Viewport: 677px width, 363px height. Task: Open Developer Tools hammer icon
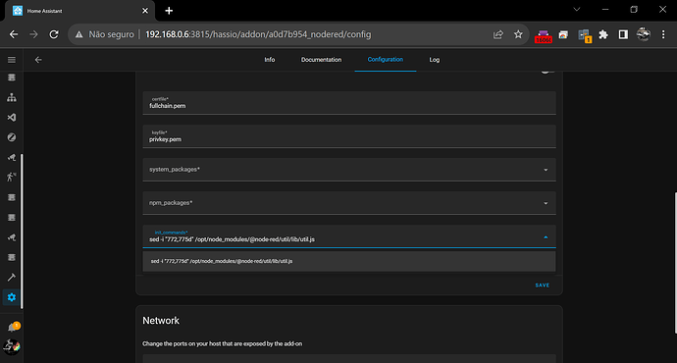tap(12, 277)
